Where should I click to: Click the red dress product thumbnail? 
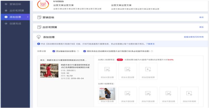(49, 71)
